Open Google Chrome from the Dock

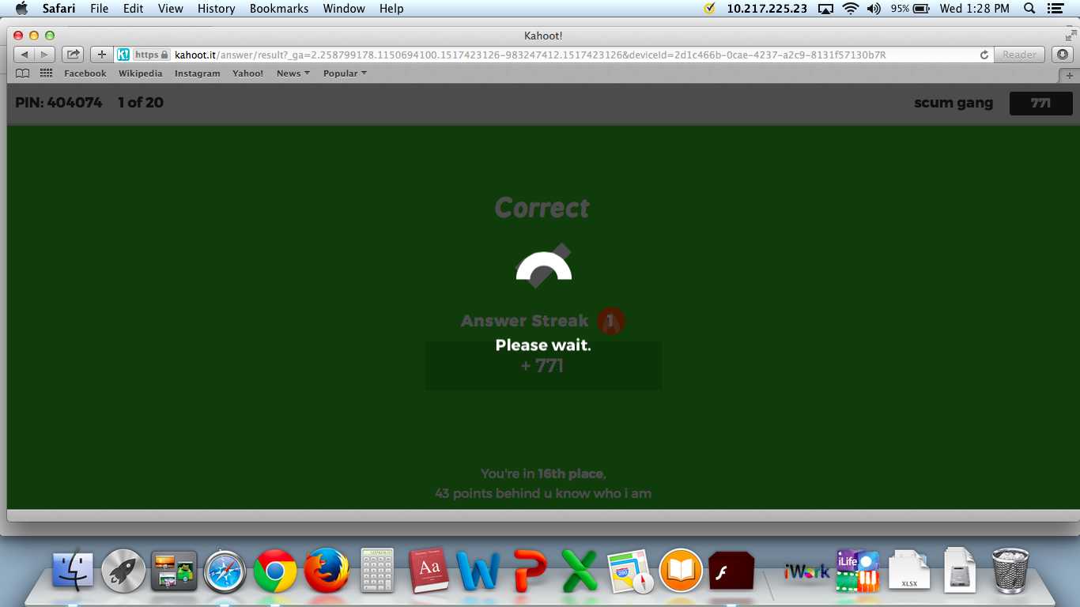point(275,571)
